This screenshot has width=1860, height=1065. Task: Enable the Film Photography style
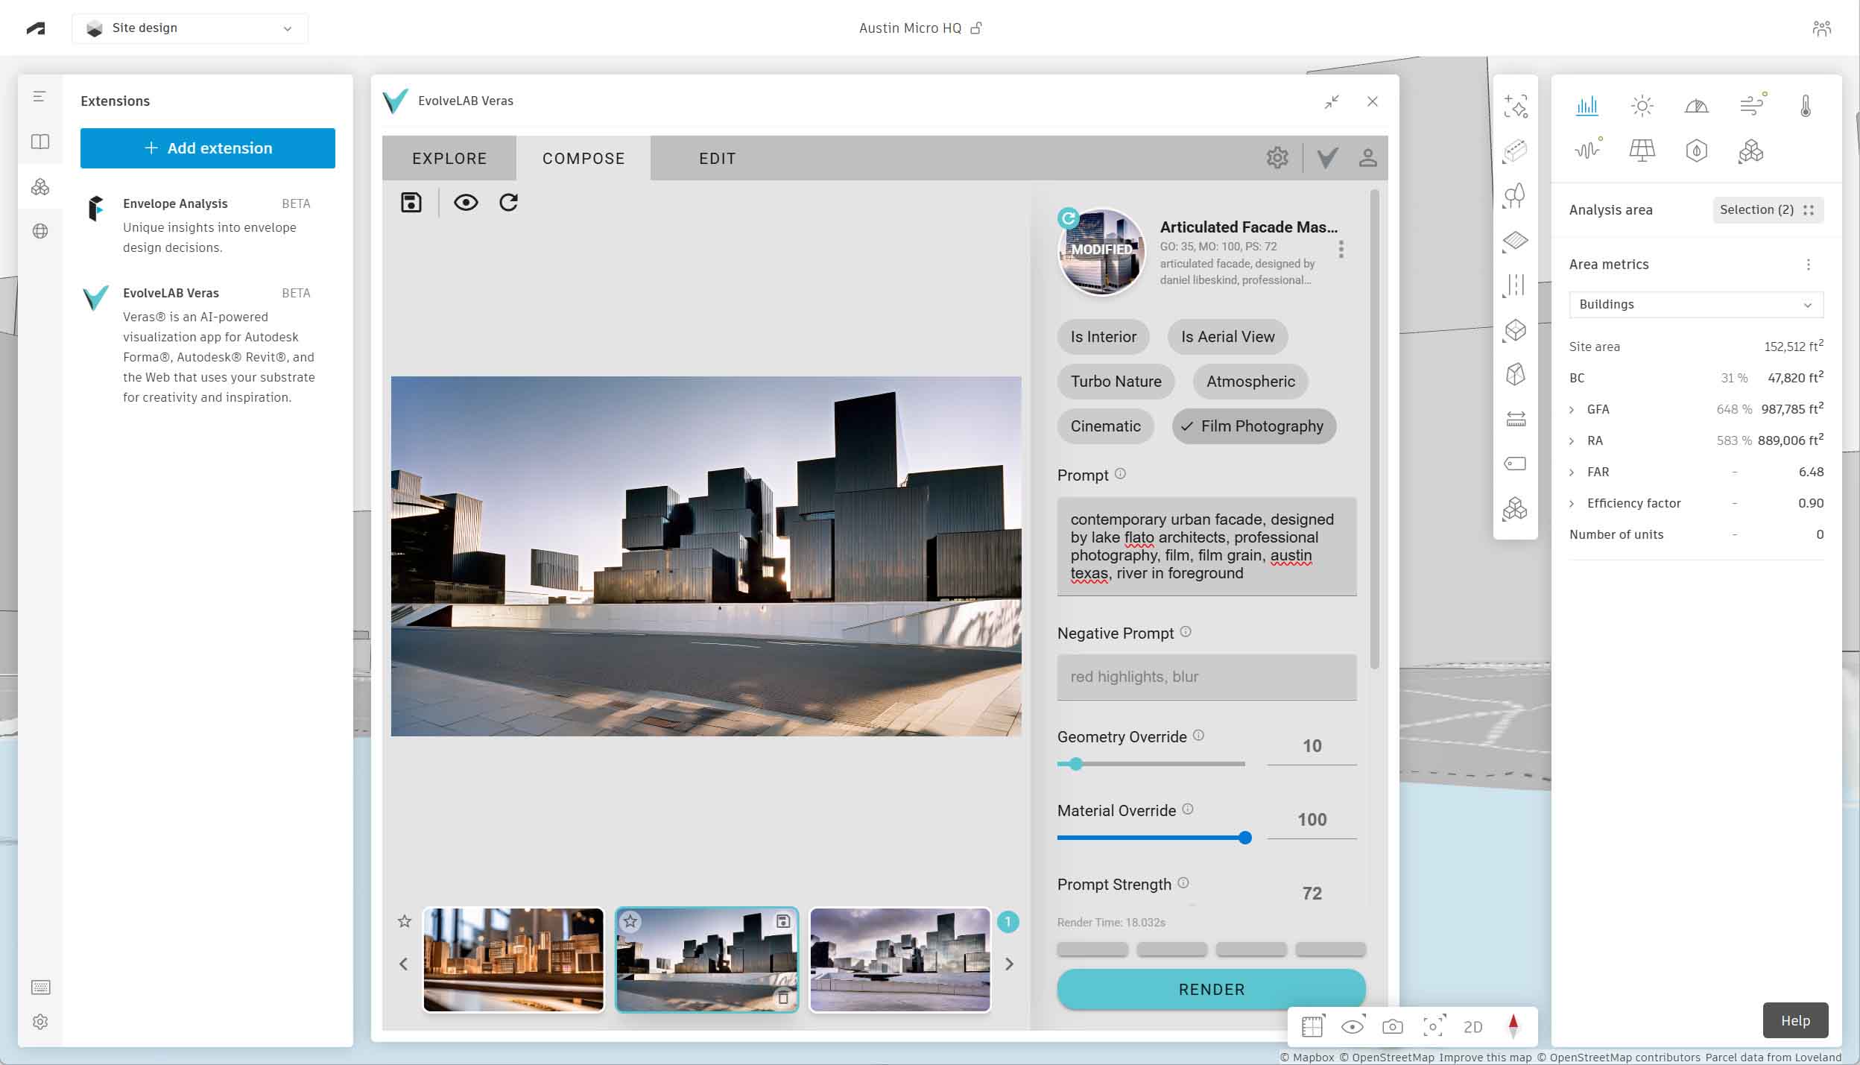pos(1253,426)
